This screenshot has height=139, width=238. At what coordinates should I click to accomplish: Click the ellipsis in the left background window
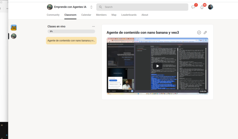tap(7, 9)
